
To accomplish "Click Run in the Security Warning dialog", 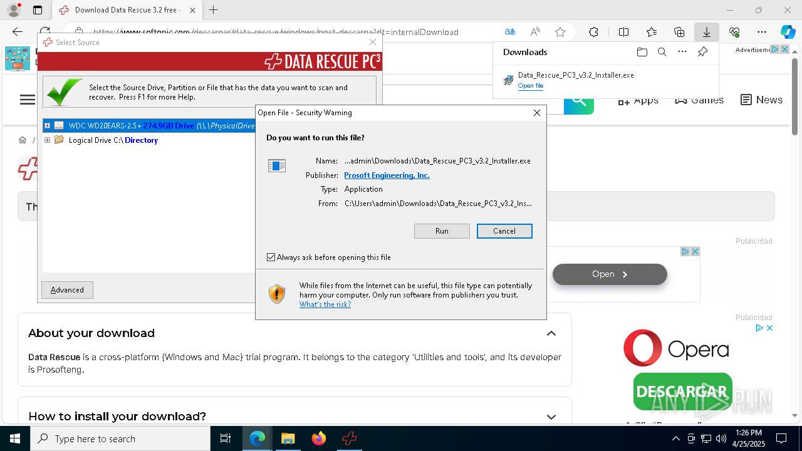I will point(442,231).
